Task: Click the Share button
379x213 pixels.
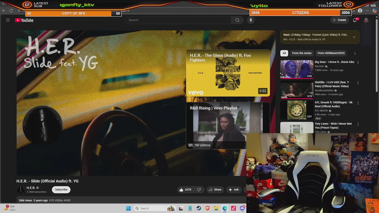Action: pyautogui.click(x=215, y=190)
